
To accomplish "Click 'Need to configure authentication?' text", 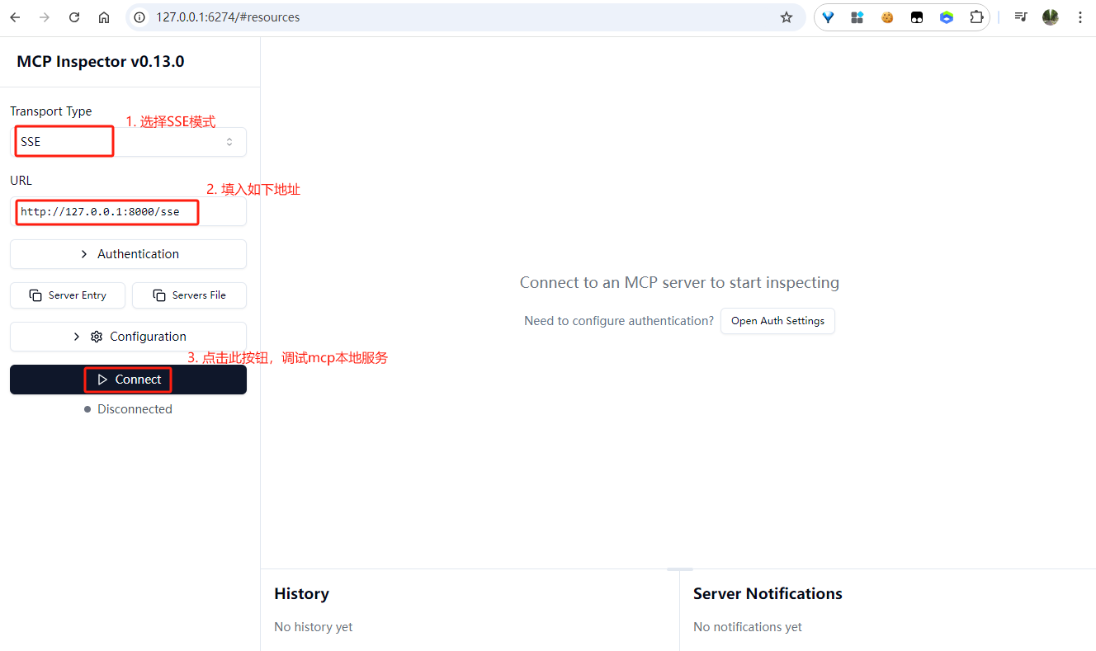I will tap(619, 321).
